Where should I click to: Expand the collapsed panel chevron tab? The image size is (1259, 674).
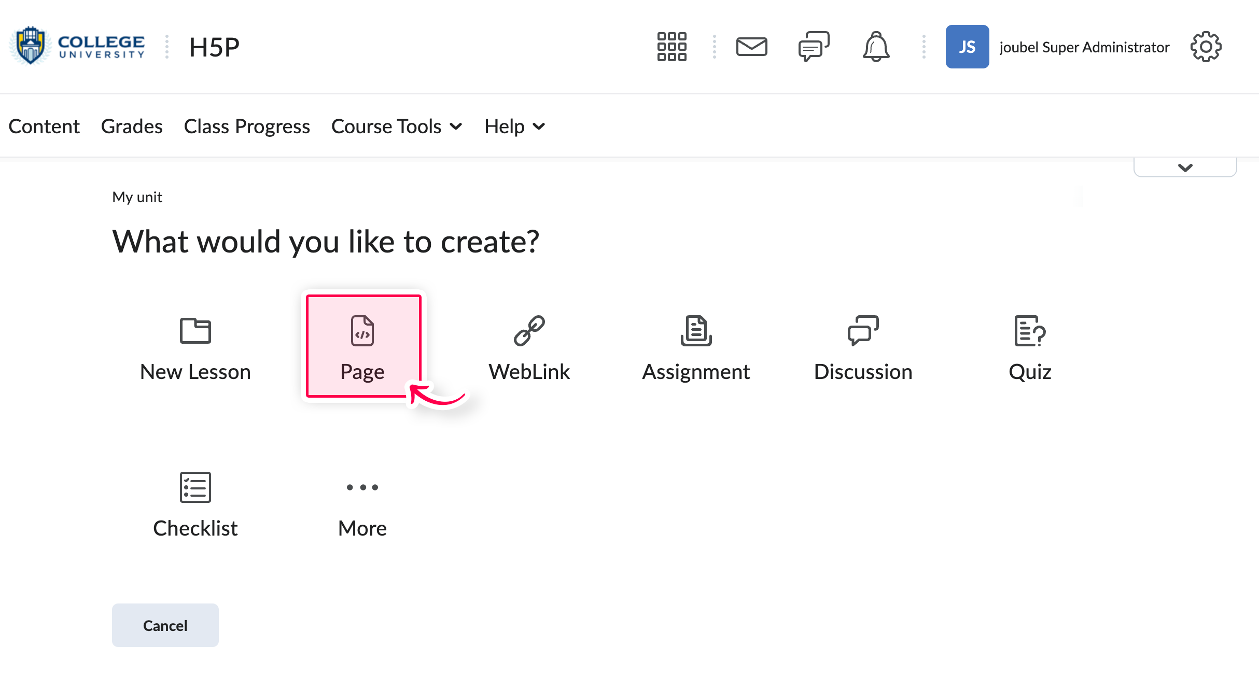(1185, 167)
